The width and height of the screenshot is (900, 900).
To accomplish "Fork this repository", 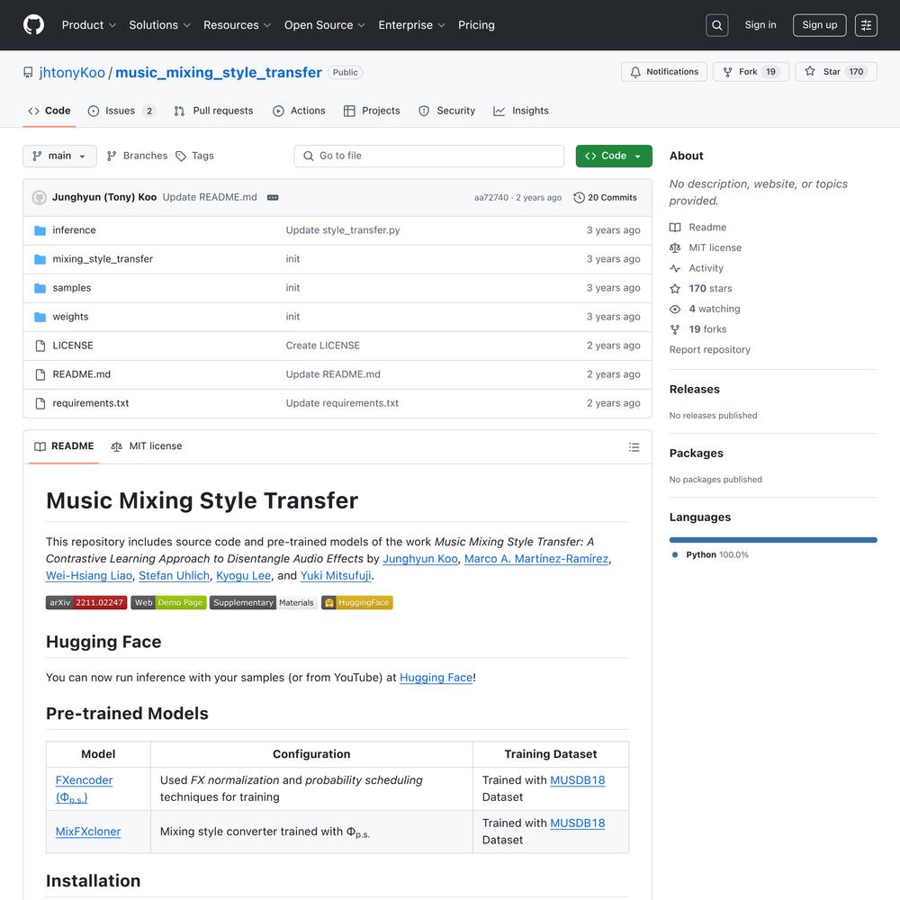I will [751, 72].
